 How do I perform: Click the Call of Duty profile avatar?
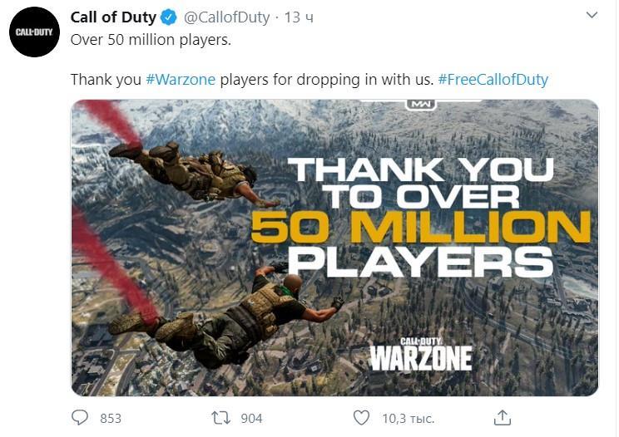34,32
